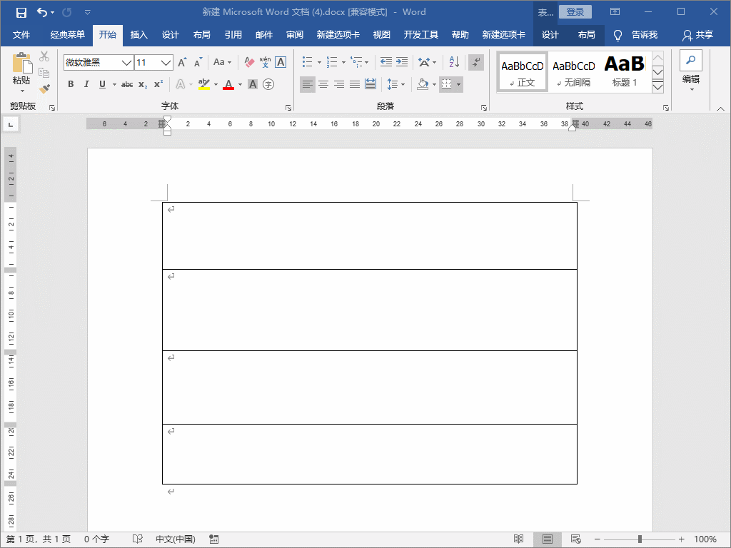Toggle subscript formatting
Viewport: 731px width, 548px height.
(143, 84)
